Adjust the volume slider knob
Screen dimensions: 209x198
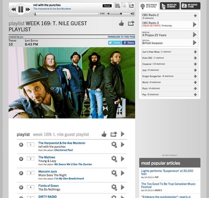tap(121, 14)
